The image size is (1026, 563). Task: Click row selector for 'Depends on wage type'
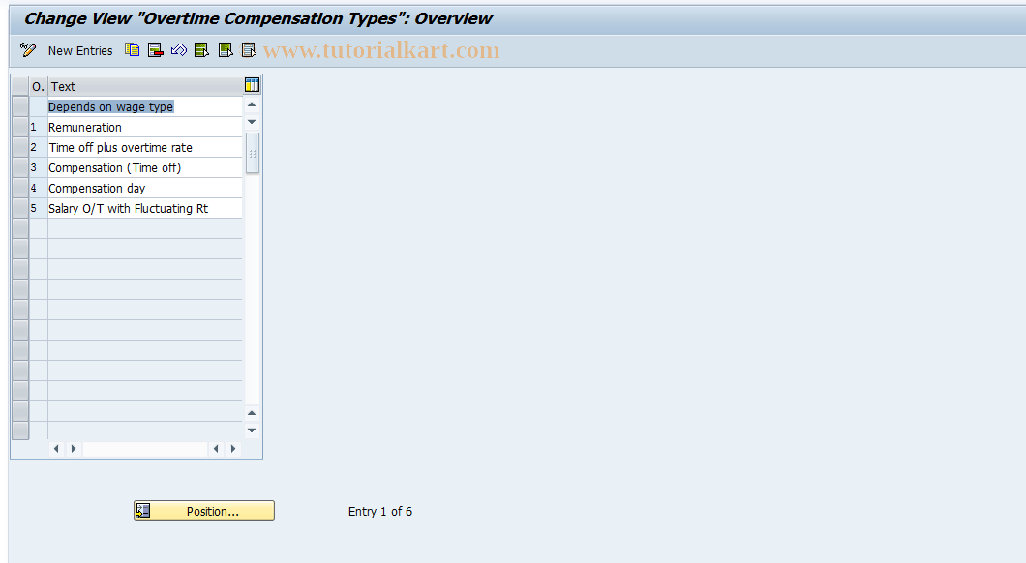(20, 106)
